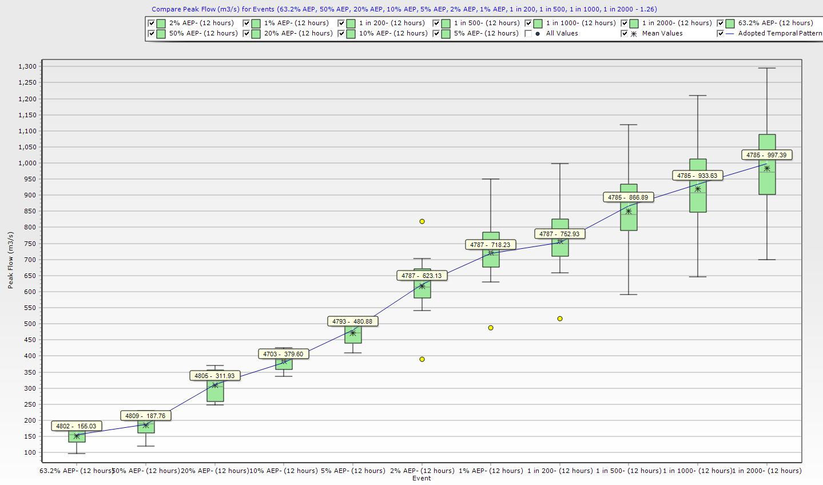Click the data label 4785 - 997.39
Screen dimensions: 823x485
click(766, 155)
